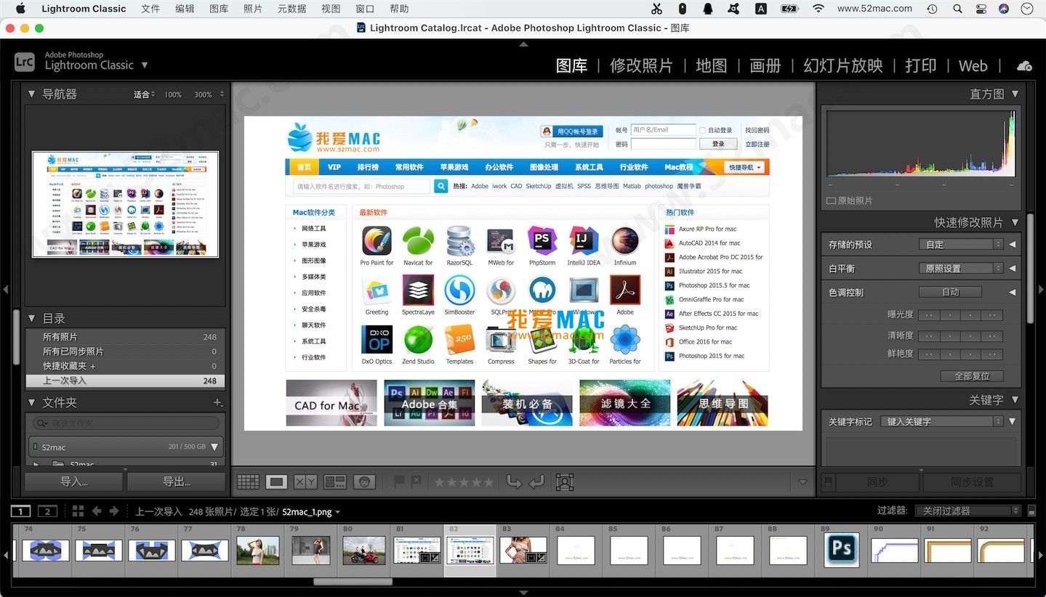Go back with filmstrip left arrow
The width and height of the screenshot is (1046, 597).
pyautogui.click(x=96, y=511)
